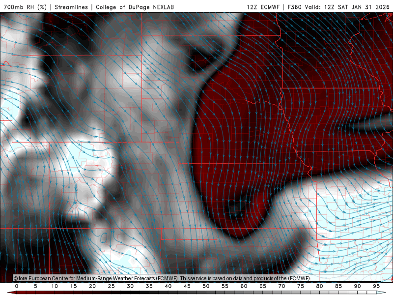Screen dimensions: 393x295
Task: Click the colorbar value label "60"
Action: [x=244, y=286]
